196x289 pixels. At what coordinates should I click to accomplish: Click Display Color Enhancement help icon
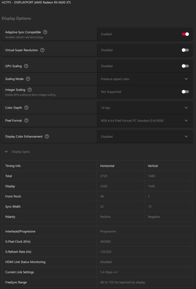click(x=47, y=137)
